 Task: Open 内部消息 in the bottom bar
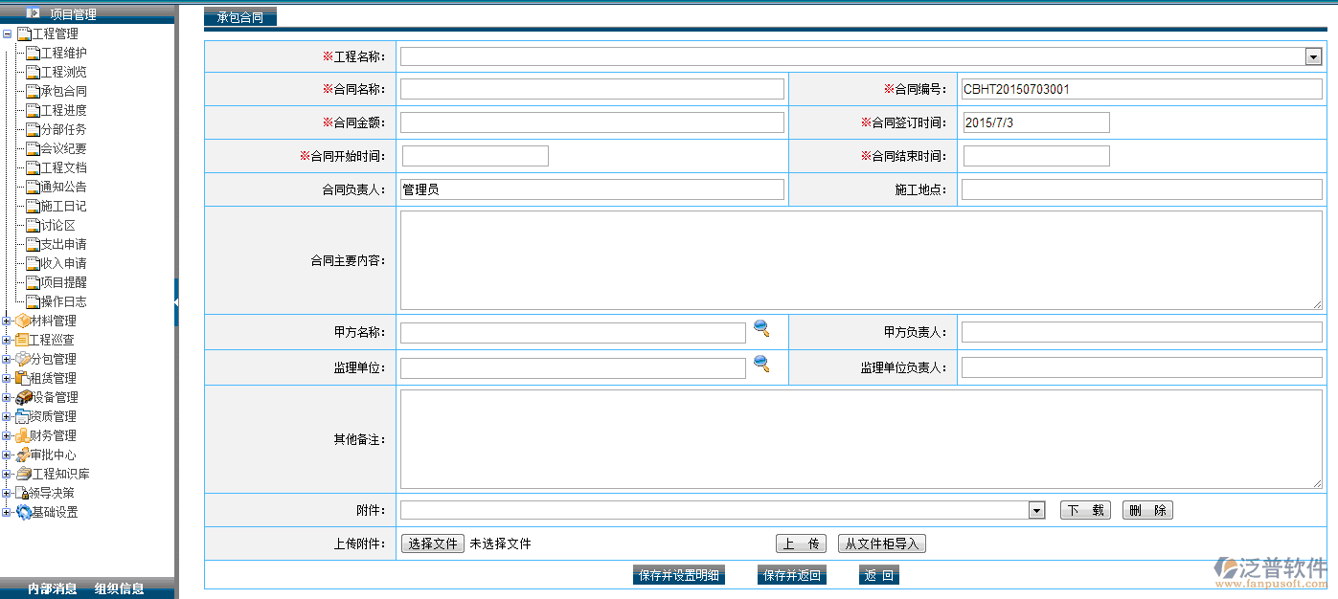click(x=53, y=588)
